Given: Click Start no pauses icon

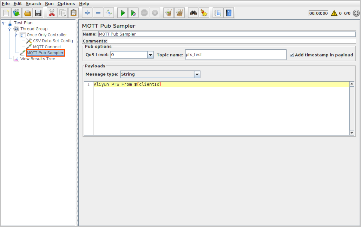Looking at the screenshot, I should 133,13.
